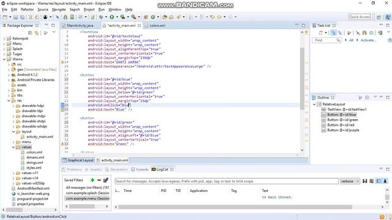
Task: Toggle the Saved Filters view display icon
Action: click(379, 181)
